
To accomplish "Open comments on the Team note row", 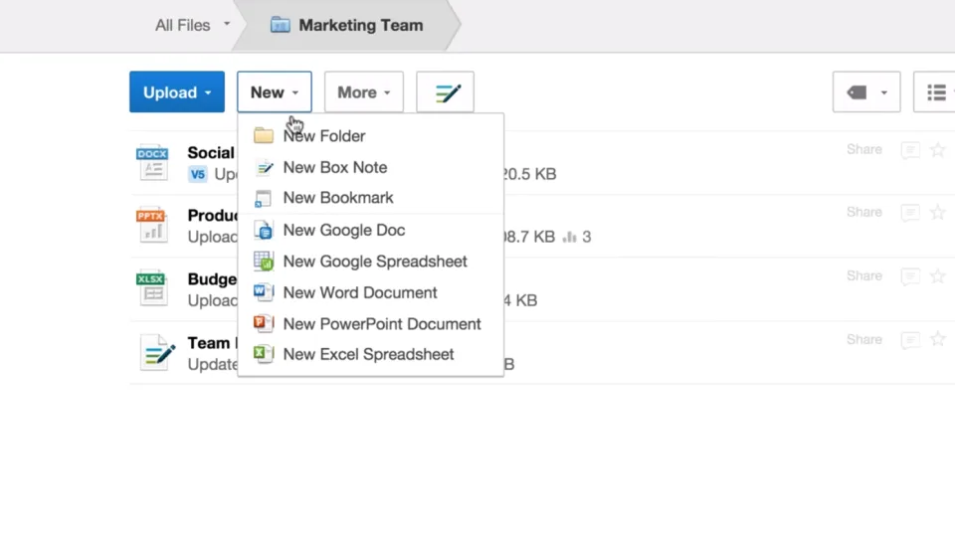I will pos(910,340).
